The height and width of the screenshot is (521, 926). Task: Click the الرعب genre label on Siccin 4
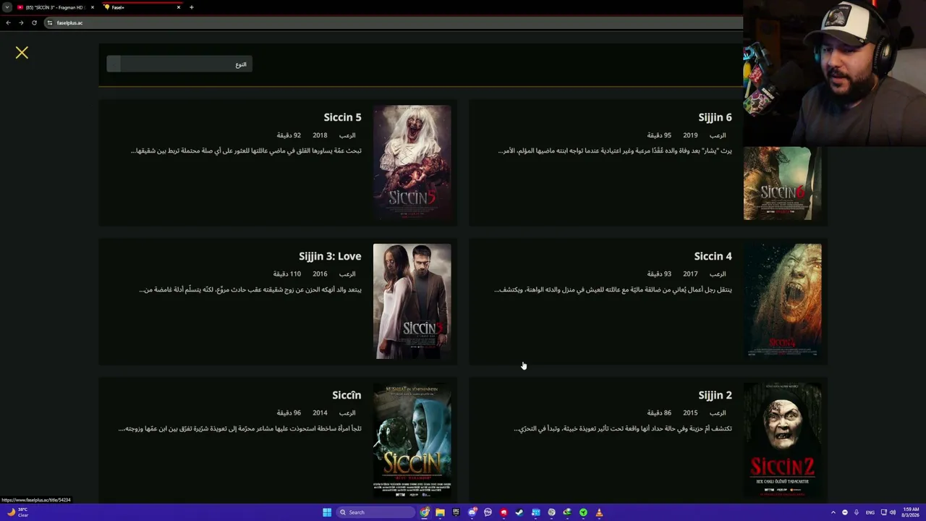click(x=718, y=274)
